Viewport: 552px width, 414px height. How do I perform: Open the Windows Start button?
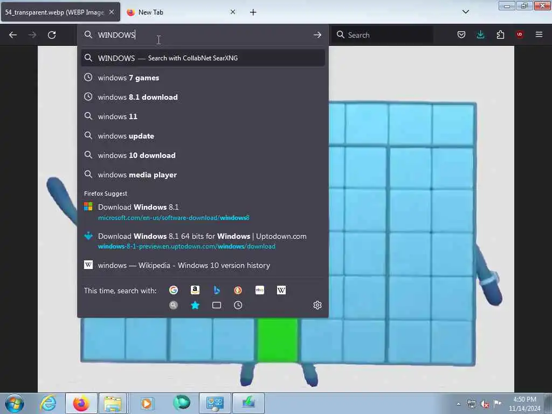click(x=15, y=403)
